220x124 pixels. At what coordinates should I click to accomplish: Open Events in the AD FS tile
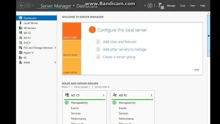tap(123, 108)
